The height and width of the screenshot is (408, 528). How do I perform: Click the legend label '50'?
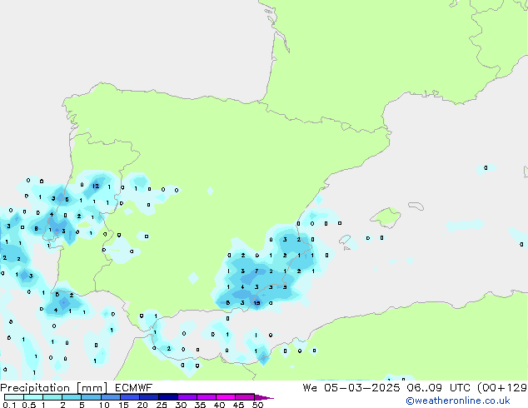pos(257,405)
